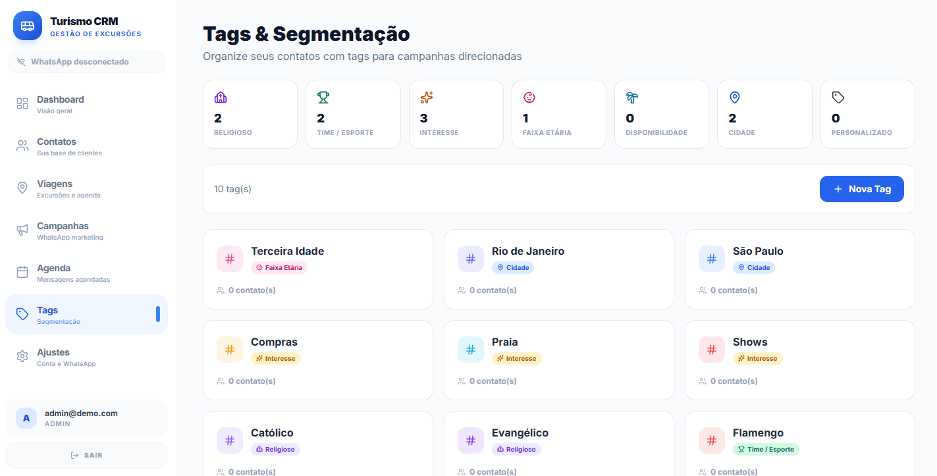Click the WhatsApp desconectado status banner
The height and width of the screenshot is (476, 937).
(86, 61)
